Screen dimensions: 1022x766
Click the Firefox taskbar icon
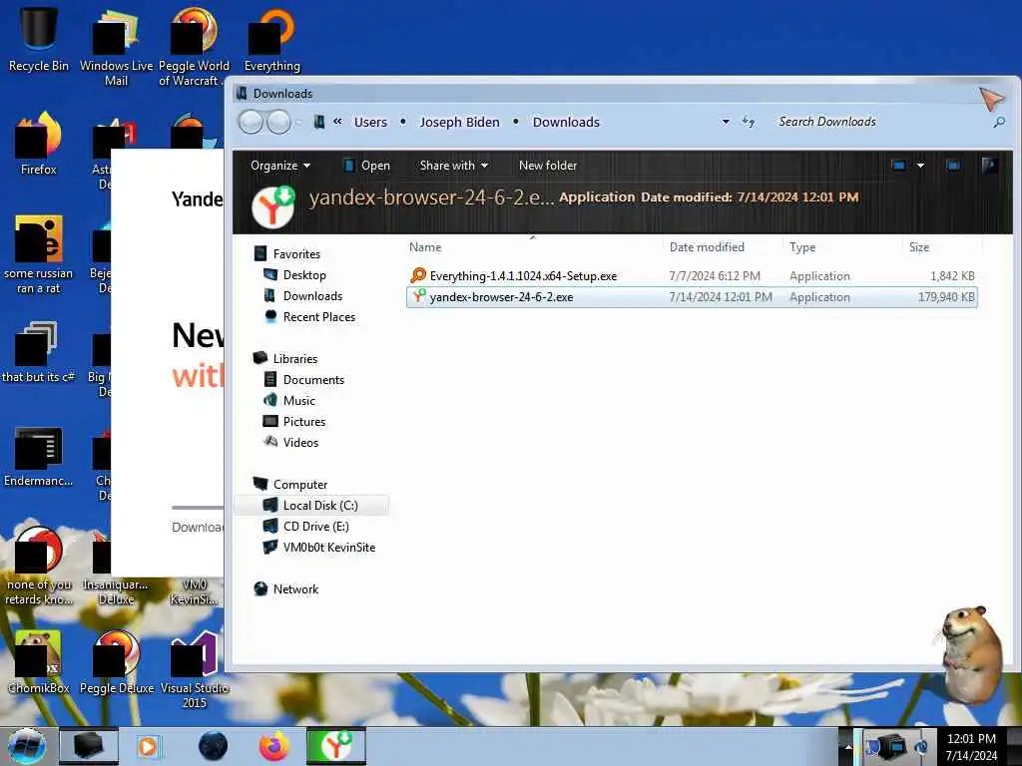click(x=274, y=746)
